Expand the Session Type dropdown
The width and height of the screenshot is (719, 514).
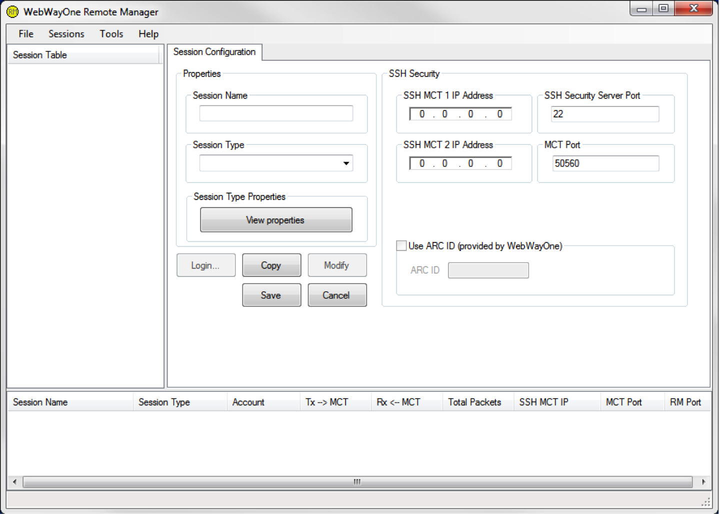[x=346, y=163]
